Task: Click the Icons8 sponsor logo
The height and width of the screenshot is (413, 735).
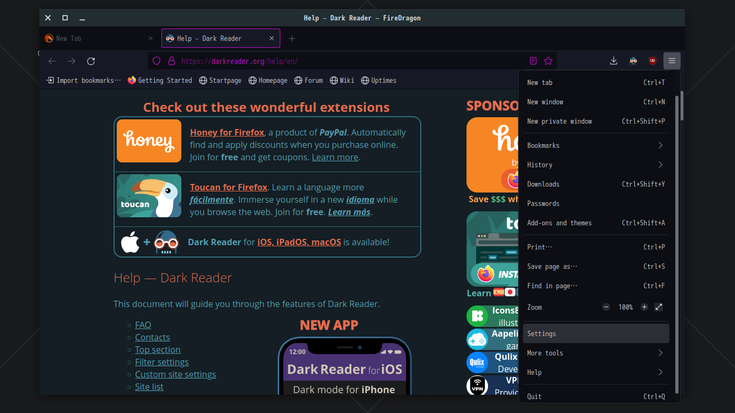Action: (477, 316)
